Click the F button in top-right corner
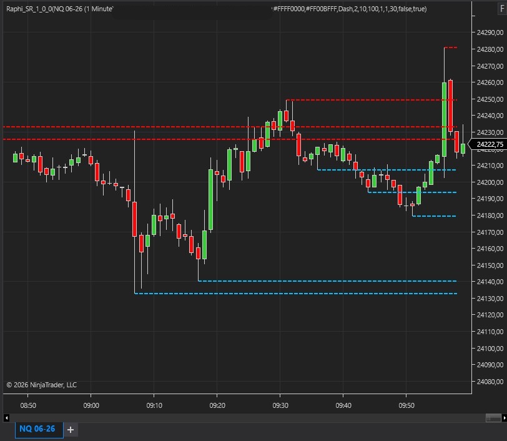The width and height of the screenshot is (507, 441). (x=501, y=9)
